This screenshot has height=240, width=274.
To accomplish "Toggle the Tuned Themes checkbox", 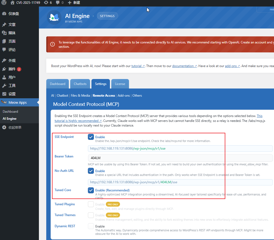I will [x=91, y=215].
